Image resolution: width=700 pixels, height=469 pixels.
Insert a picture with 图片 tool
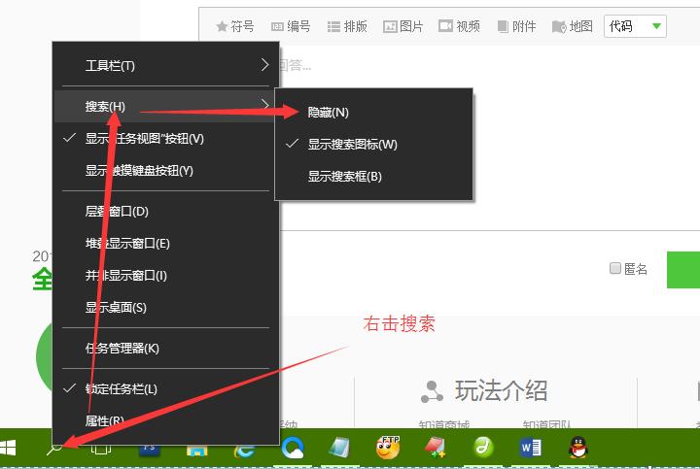402,26
